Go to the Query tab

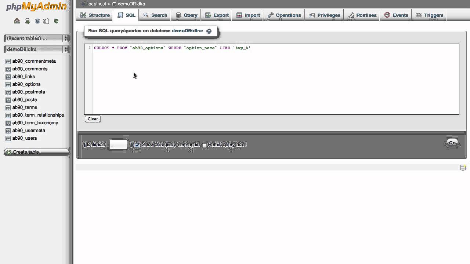[x=187, y=15]
